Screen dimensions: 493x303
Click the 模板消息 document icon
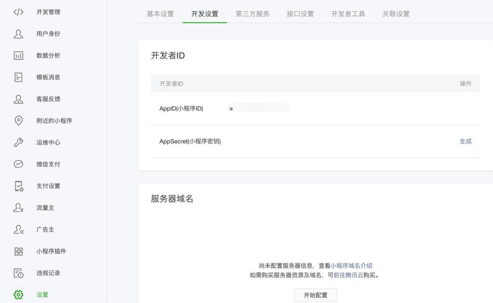pos(18,77)
